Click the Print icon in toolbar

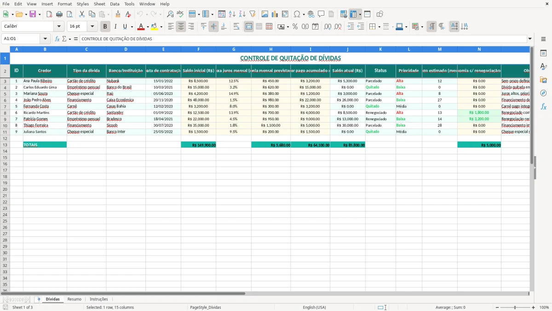tap(59, 14)
